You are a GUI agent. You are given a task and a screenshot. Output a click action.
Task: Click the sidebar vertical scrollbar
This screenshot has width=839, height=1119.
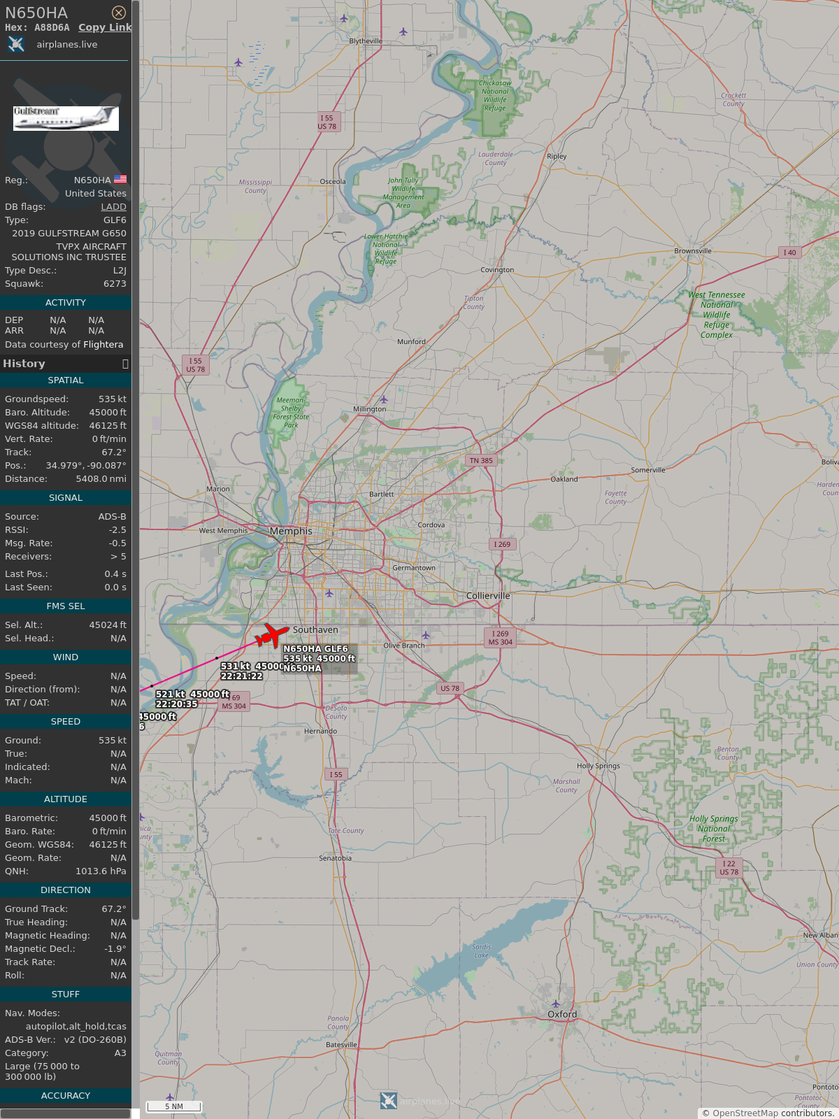[136, 460]
